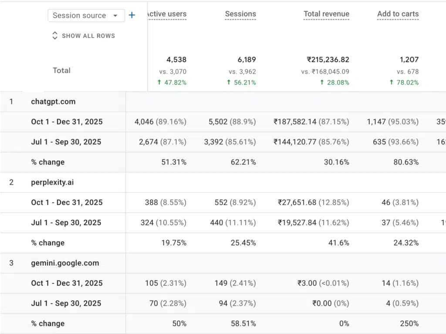Click the 78.02% add to carts increase
This screenshot has height=334, width=446.
click(404, 82)
